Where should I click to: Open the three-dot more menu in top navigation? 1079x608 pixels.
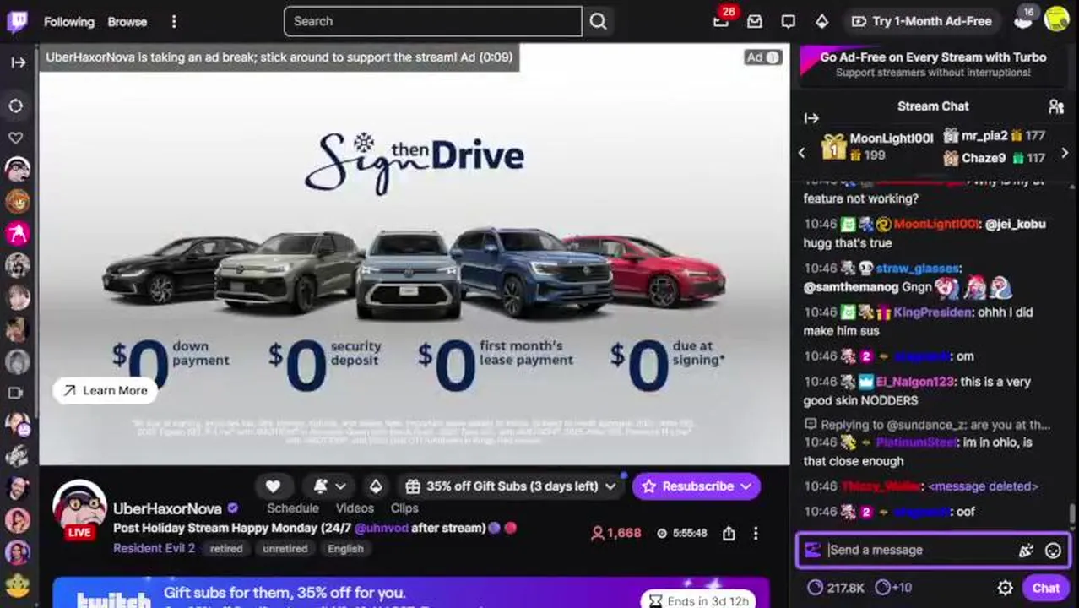[174, 22]
